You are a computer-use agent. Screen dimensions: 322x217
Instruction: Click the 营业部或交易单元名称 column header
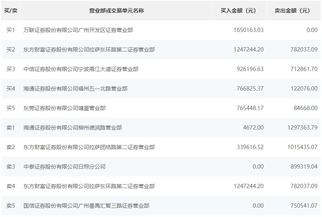click(116, 11)
